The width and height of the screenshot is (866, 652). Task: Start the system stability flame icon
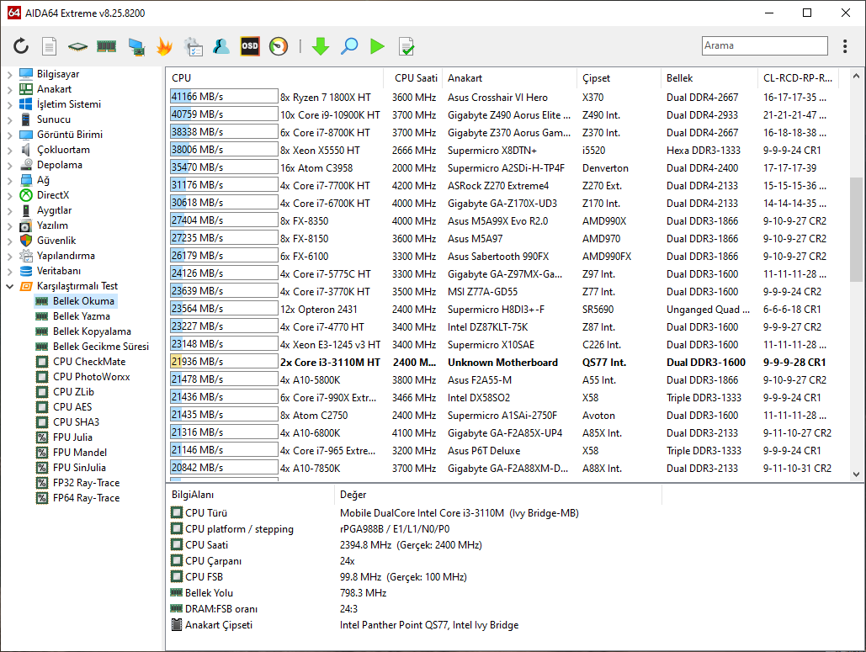(164, 45)
